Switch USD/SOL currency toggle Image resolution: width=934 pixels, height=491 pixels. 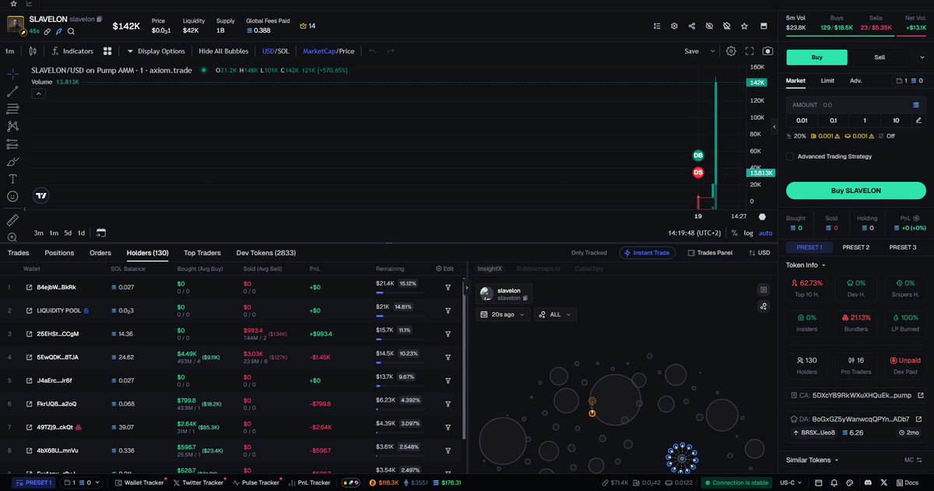[x=276, y=51]
